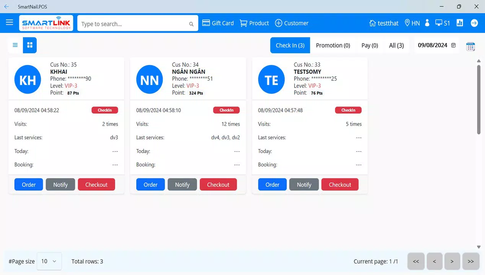
Task: Open the hamburger main menu
Action: click(x=10, y=23)
